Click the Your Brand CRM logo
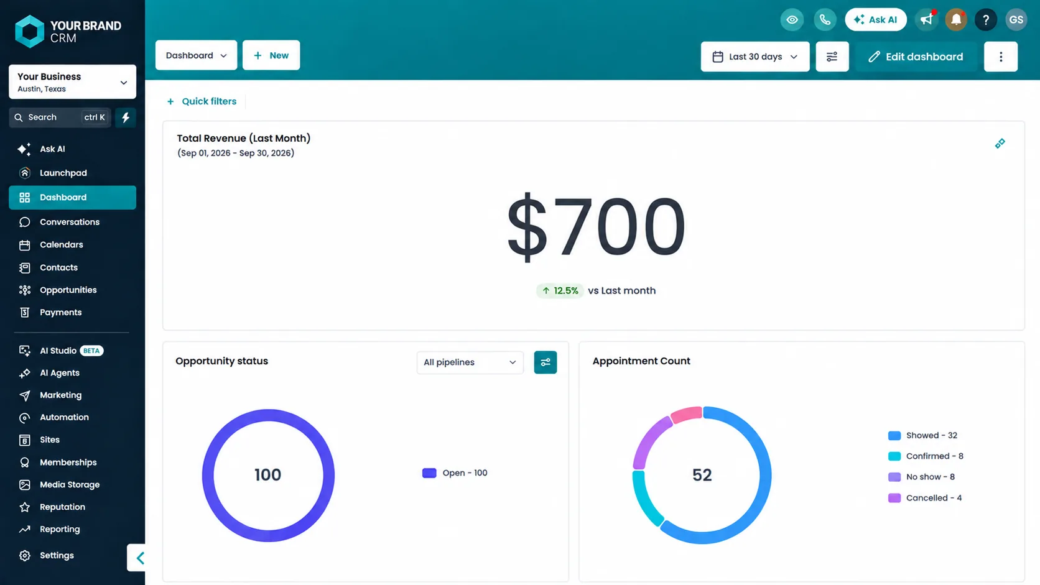The width and height of the screenshot is (1040, 585). pos(68,31)
